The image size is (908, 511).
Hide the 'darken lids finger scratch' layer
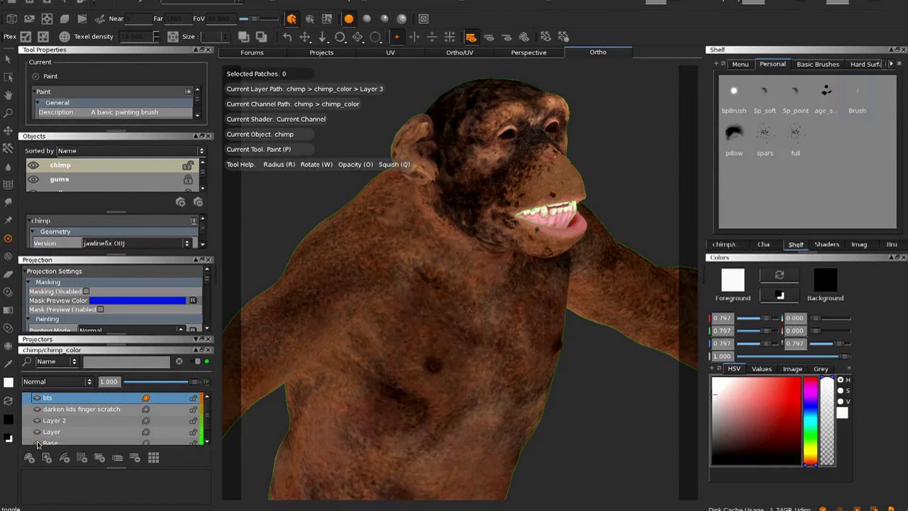[37, 410]
